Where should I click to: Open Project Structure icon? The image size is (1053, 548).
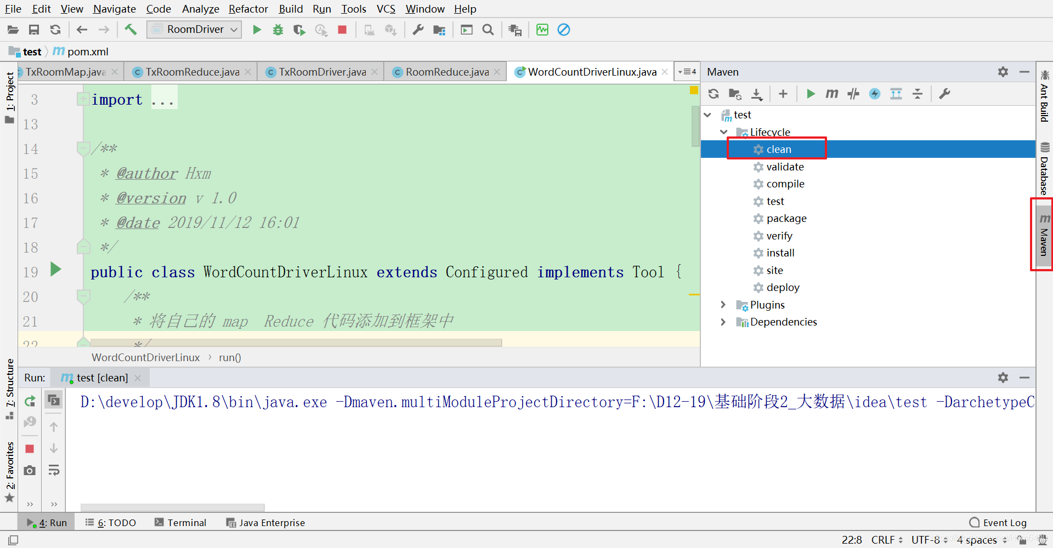pos(439,30)
